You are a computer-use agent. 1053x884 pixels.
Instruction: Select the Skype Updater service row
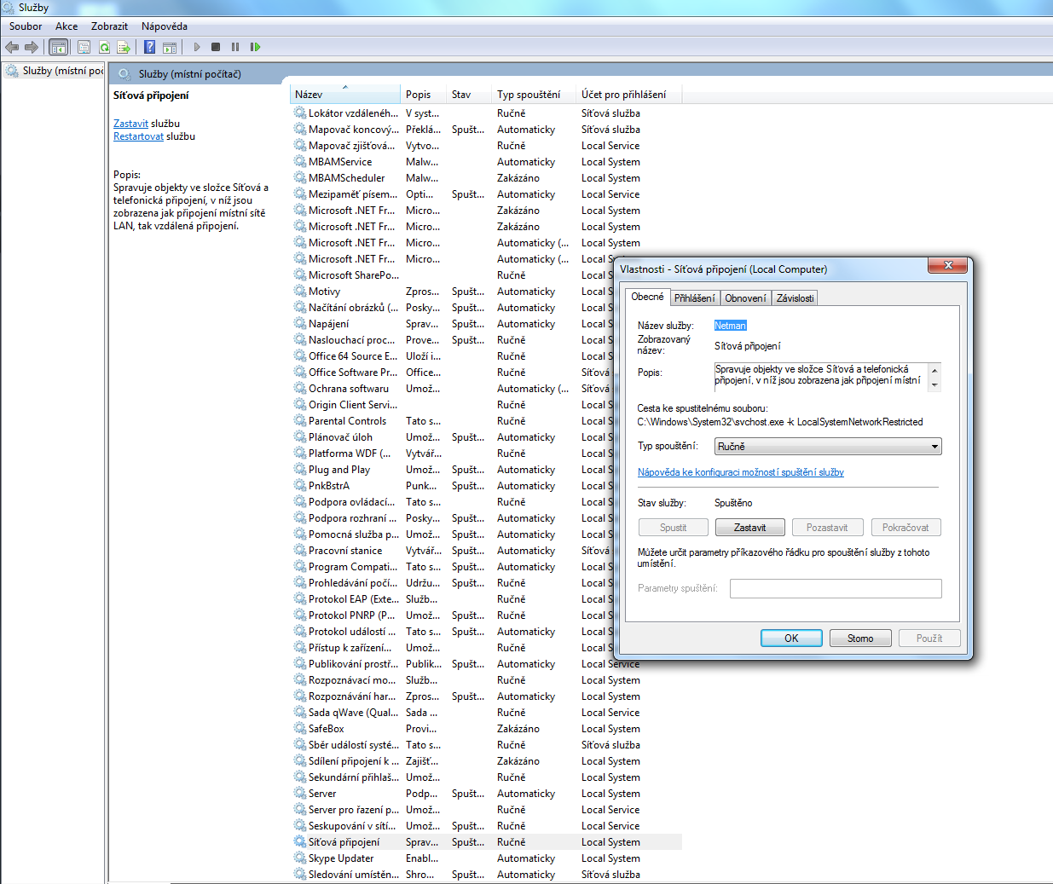(341, 858)
